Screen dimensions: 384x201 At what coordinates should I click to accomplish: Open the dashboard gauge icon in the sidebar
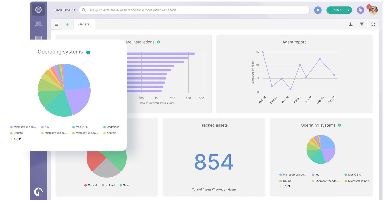[38, 10]
